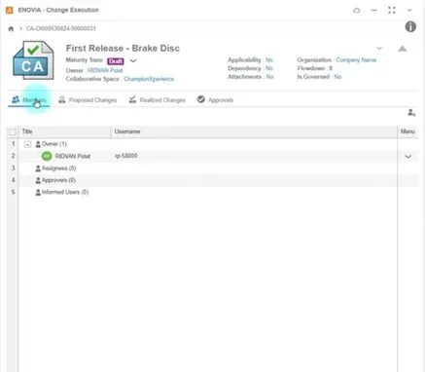Go to home via house icon
The image size is (425, 372).
pyautogui.click(x=11, y=29)
